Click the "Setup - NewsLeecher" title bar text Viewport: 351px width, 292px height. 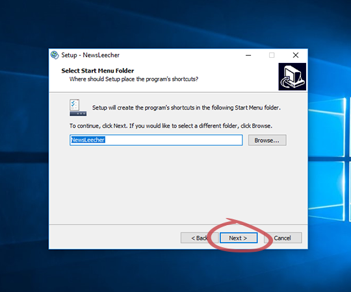(x=90, y=55)
